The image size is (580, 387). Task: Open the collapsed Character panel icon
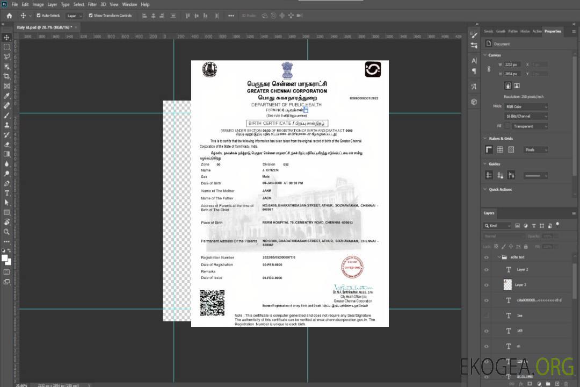[474, 60]
